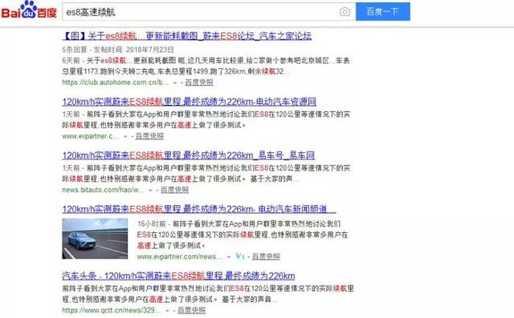Expand dropdown arrow beside club.autohome.com.cn URL

[x=175, y=83]
